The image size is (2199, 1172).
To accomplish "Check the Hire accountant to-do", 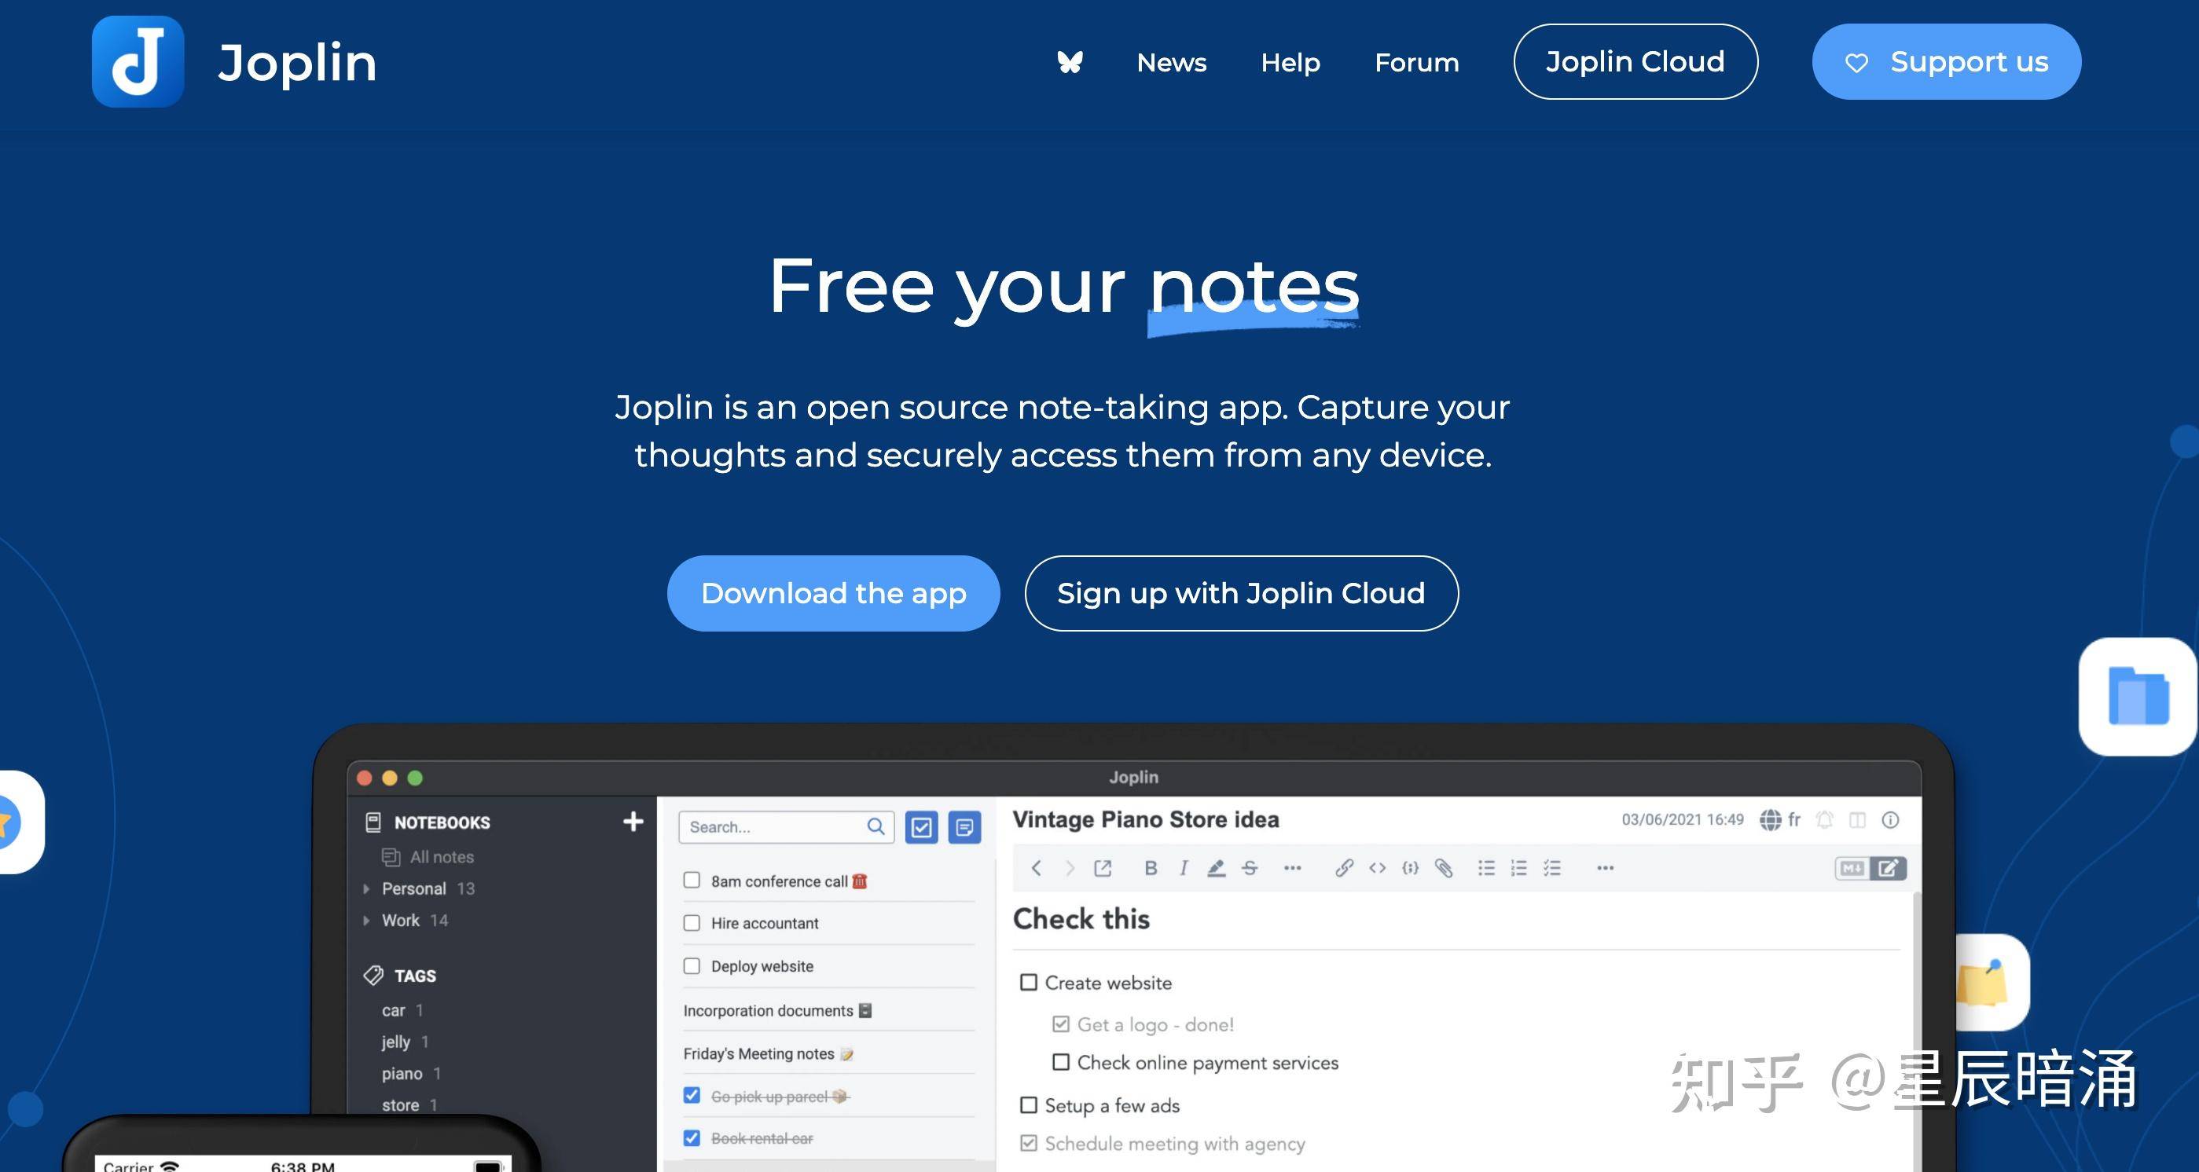I will click(692, 923).
